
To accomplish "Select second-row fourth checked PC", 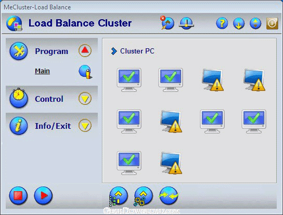I will [x=254, y=122].
